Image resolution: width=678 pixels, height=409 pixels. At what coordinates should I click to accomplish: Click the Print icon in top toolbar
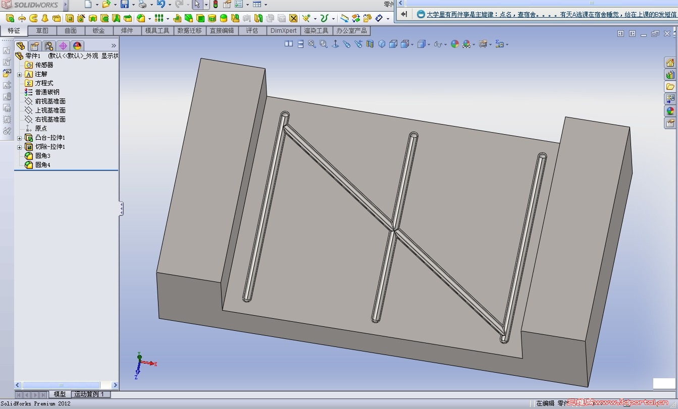click(142, 5)
